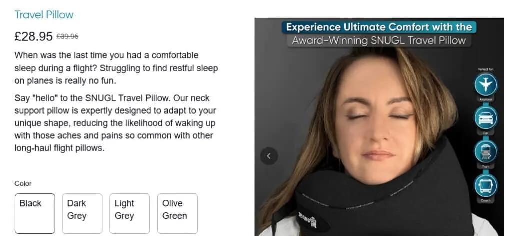512x236 pixels.
Task: Choose the Dark Grey color option
Action: [x=82, y=213]
